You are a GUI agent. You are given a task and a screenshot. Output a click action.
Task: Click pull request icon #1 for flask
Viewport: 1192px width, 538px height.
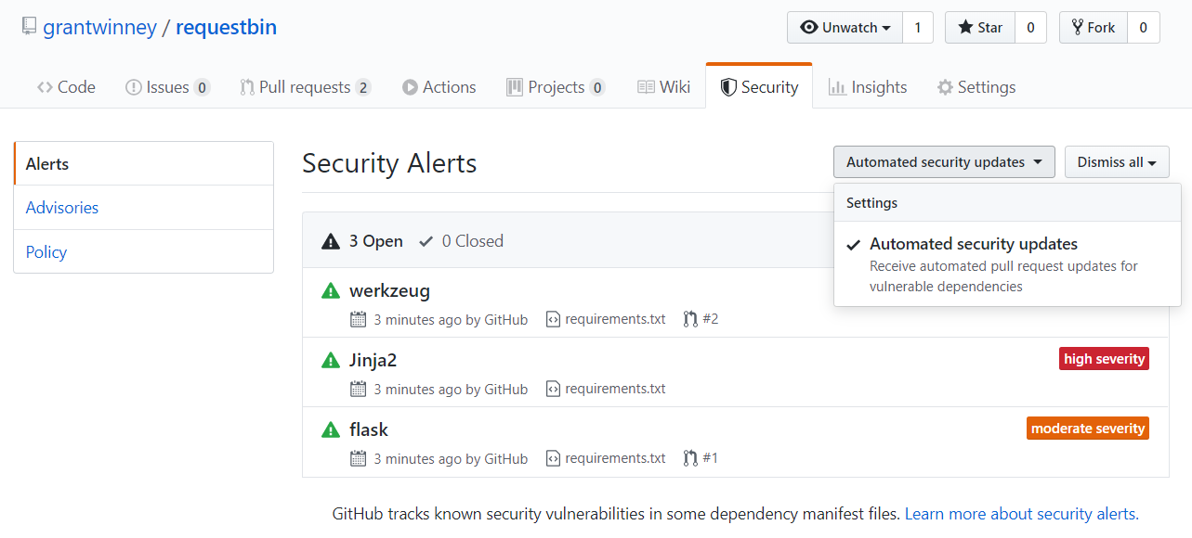tap(690, 458)
